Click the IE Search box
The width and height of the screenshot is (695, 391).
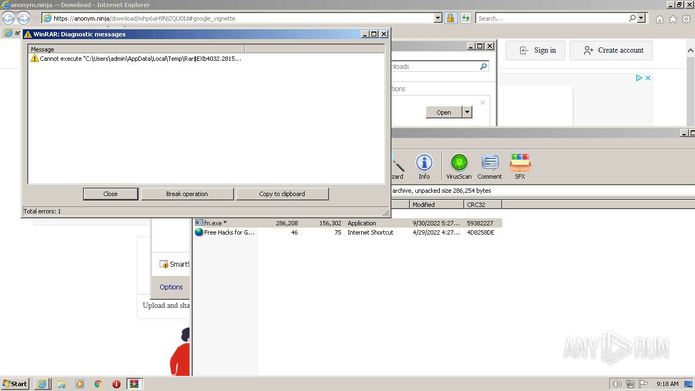(552, 18)
